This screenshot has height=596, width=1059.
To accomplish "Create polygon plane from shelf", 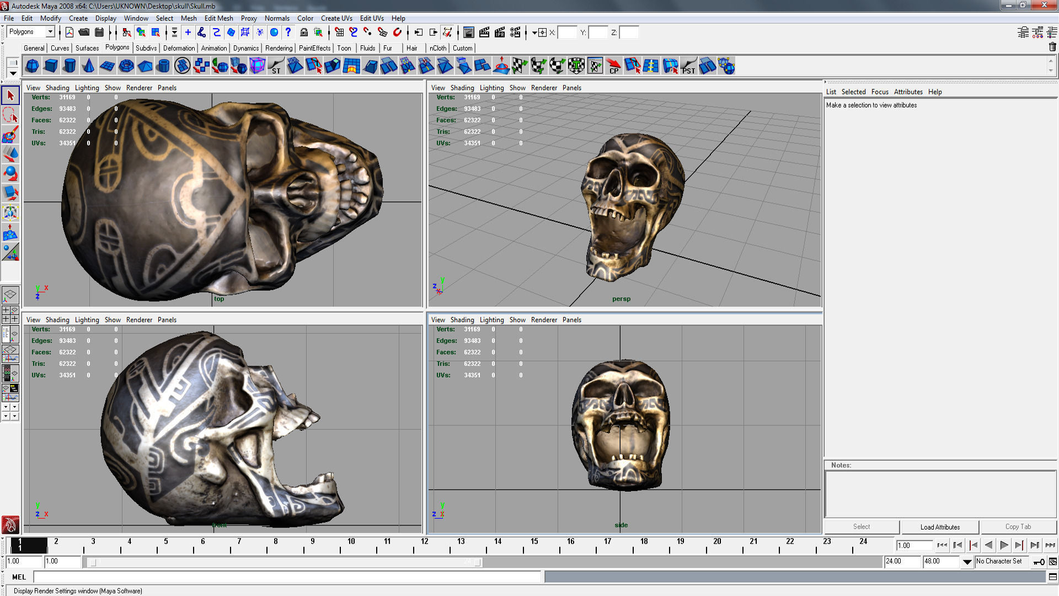I will [107, 66].
